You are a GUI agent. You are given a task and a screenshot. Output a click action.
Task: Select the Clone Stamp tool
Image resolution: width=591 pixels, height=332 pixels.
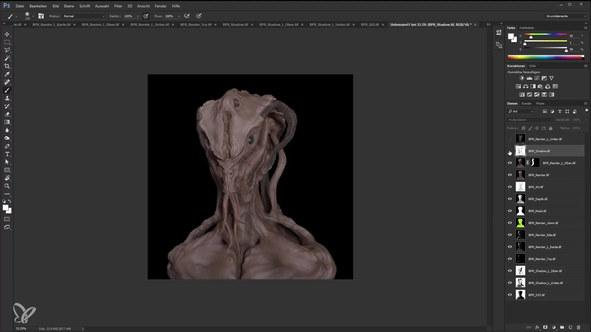(7, 98)
